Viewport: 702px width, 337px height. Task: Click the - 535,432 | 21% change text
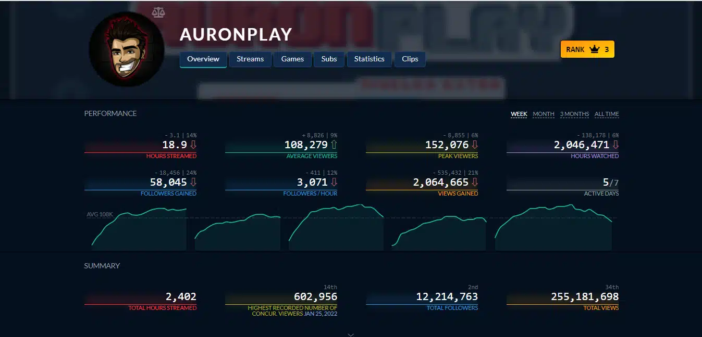point(455,173)
